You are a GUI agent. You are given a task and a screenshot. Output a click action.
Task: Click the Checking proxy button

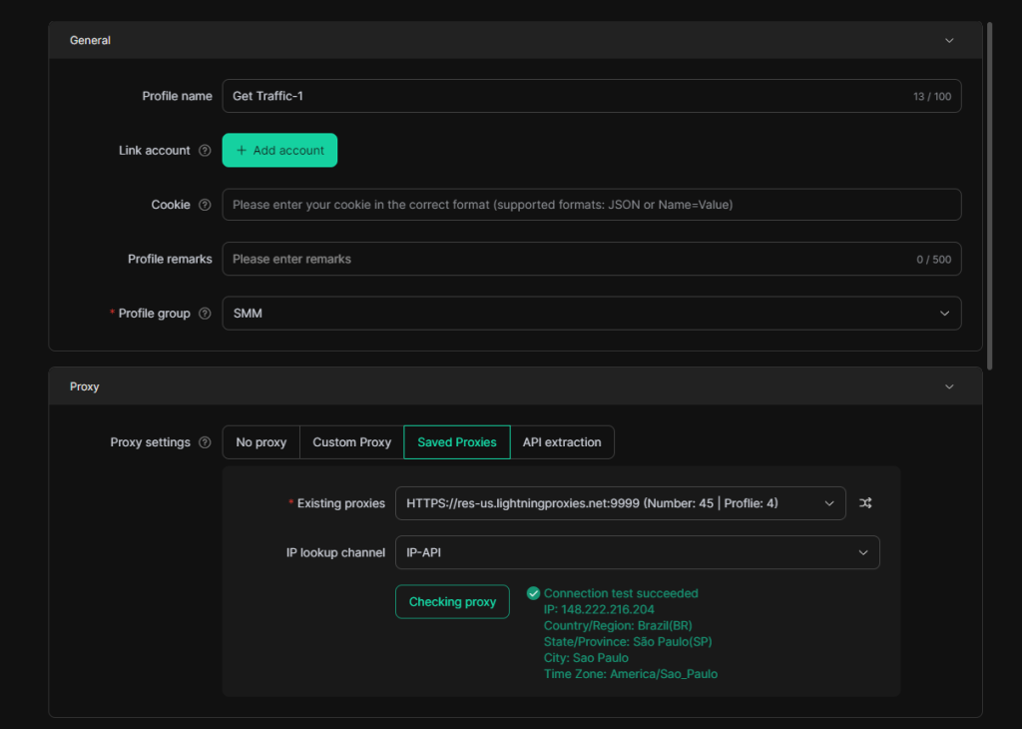[x=452, y=602]
